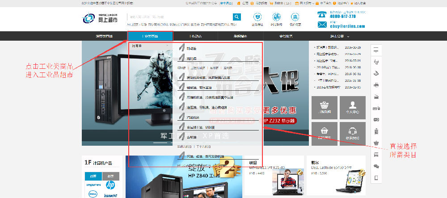Open the news item dated 2016-07-01
Viewport: 447px width, 198px height.
(337, 61)
